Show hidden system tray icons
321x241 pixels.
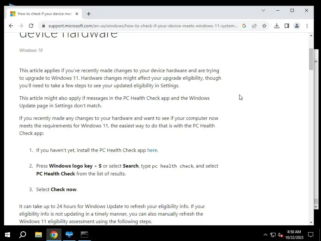tap(265, 235)
